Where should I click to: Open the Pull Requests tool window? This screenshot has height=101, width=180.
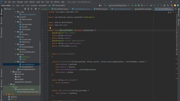tap(1, 33)
